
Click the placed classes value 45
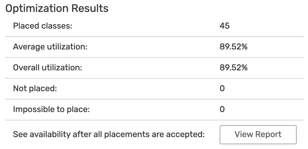click(224, 26)
